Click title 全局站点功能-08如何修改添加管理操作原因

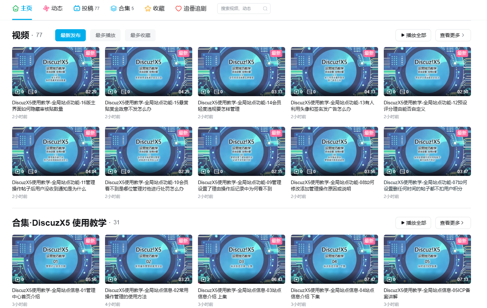pyautogui.click(x=333, y=186)
